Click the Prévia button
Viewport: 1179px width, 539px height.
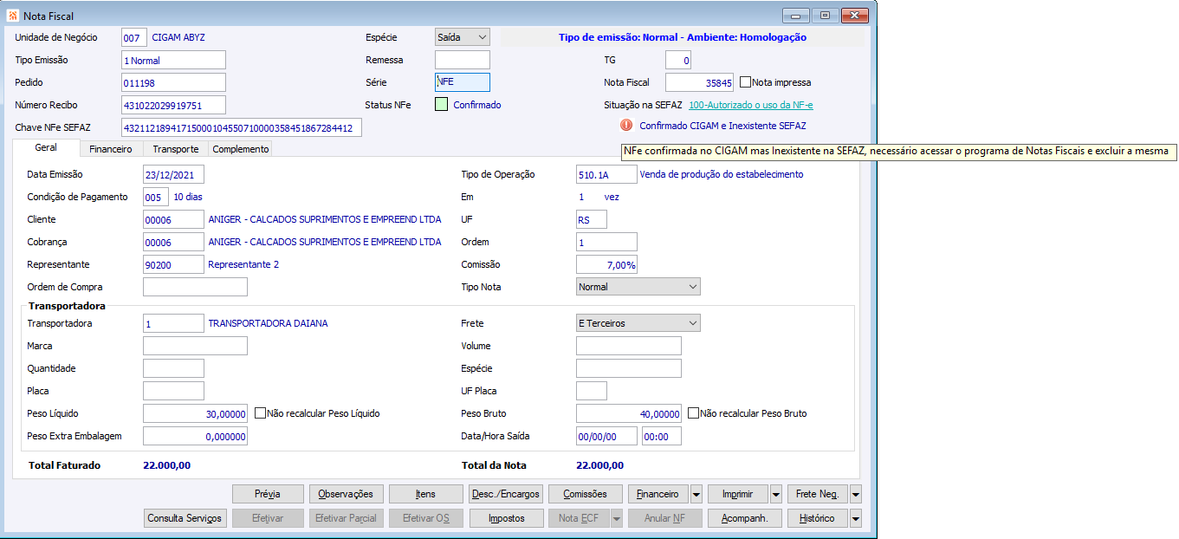pyautogui.click(x=268, y=494)
